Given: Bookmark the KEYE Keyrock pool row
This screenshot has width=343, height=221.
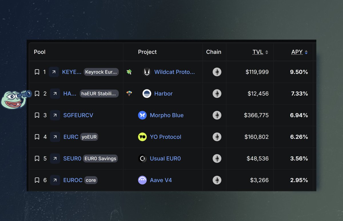Looking at the screenshot, I should pyautogui.click(x=37, y=72).
